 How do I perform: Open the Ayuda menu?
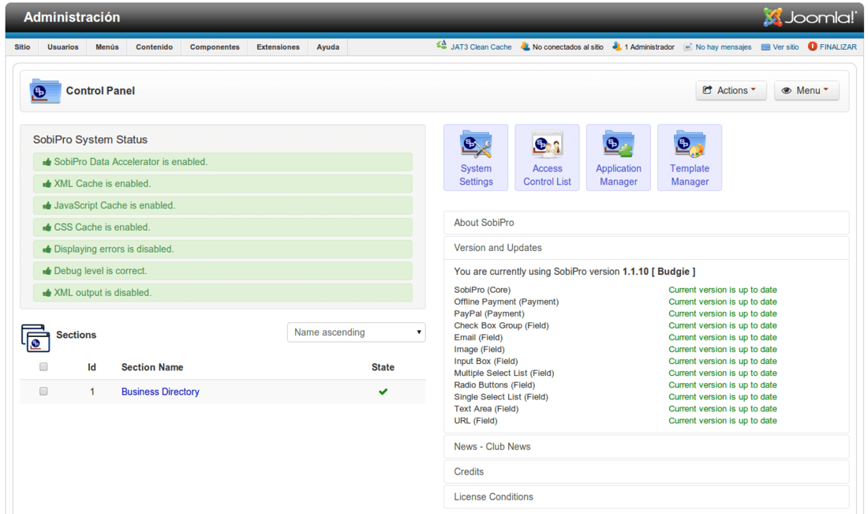[327, 47]
